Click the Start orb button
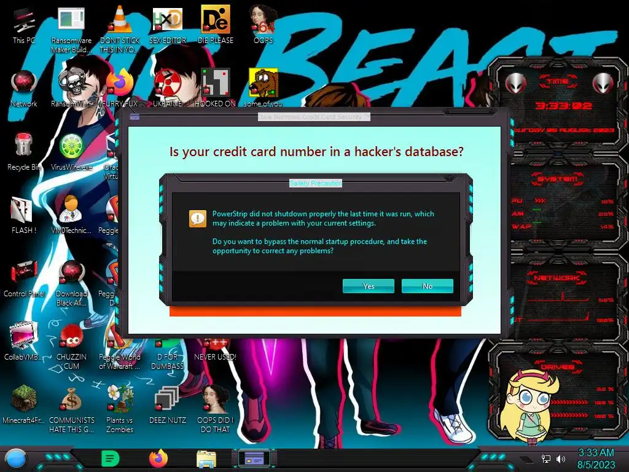The width and height of the screenshot is (629, 472). coord(16,459)
